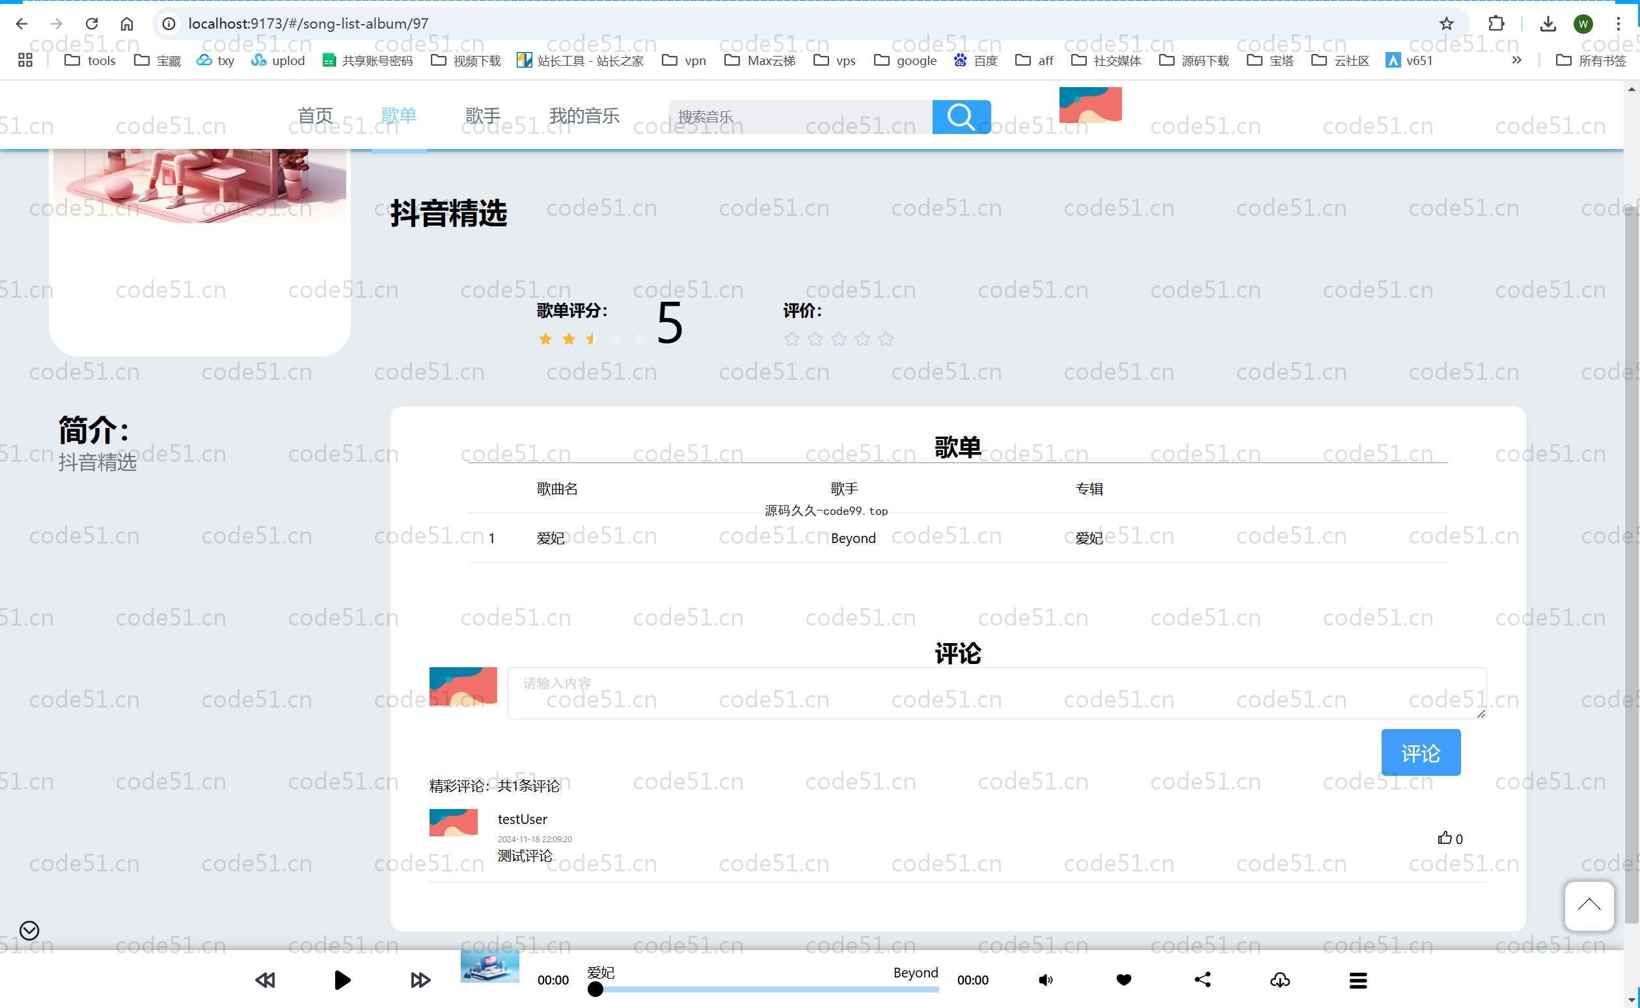The width and height of the screenshot is (1640, 1008).
Task: Rate the playlist three stars under 评价
Action: tap(839, 339)
